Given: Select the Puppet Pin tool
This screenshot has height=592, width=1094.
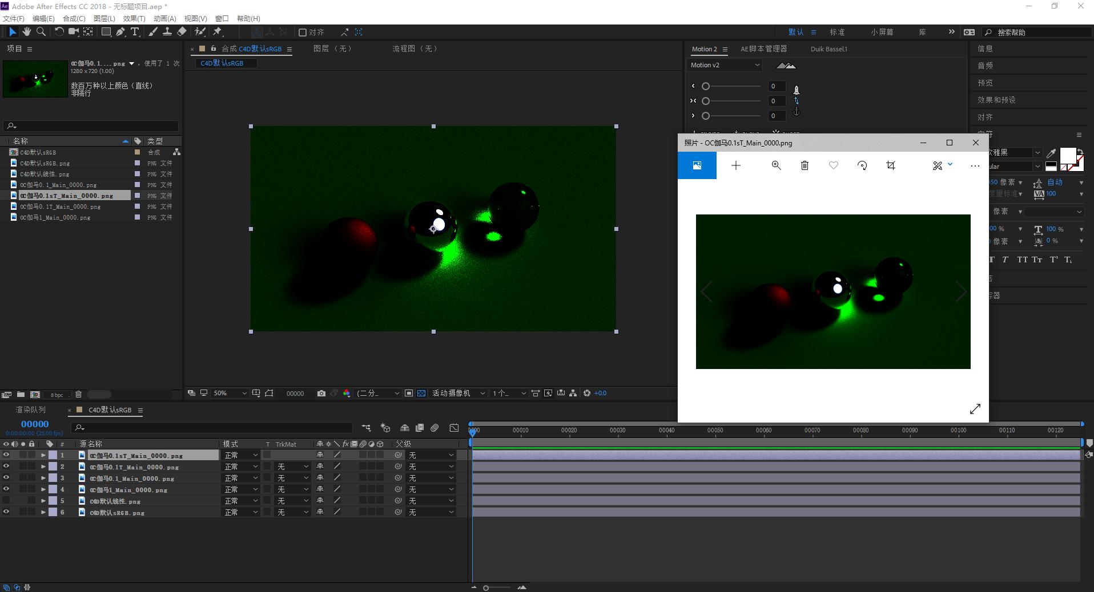Looking at the screenshot, I should (218, 32).
